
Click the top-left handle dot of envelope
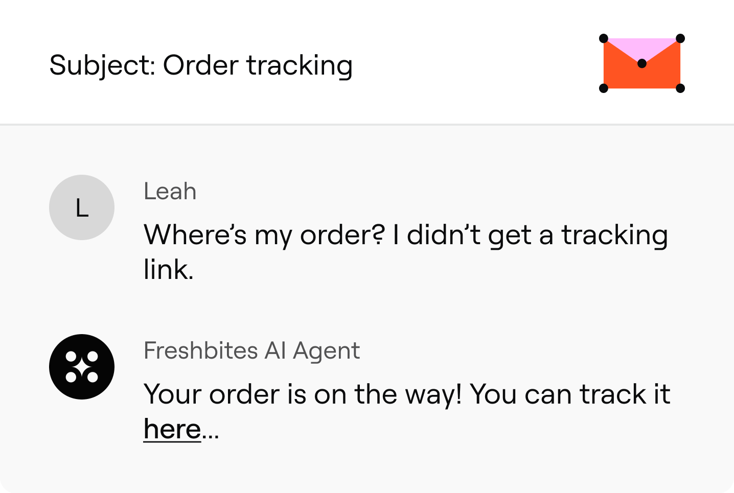[x=604, y=38]
